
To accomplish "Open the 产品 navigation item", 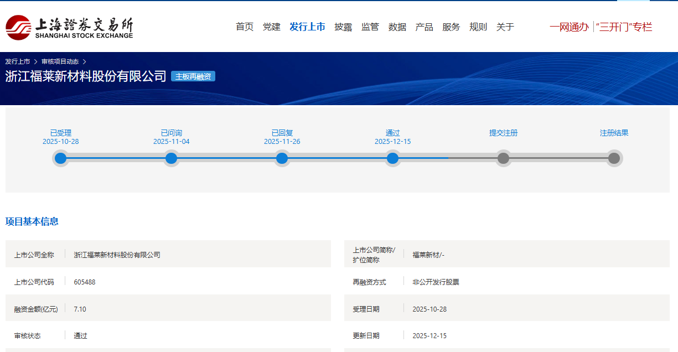I will (x=425, y=27).
